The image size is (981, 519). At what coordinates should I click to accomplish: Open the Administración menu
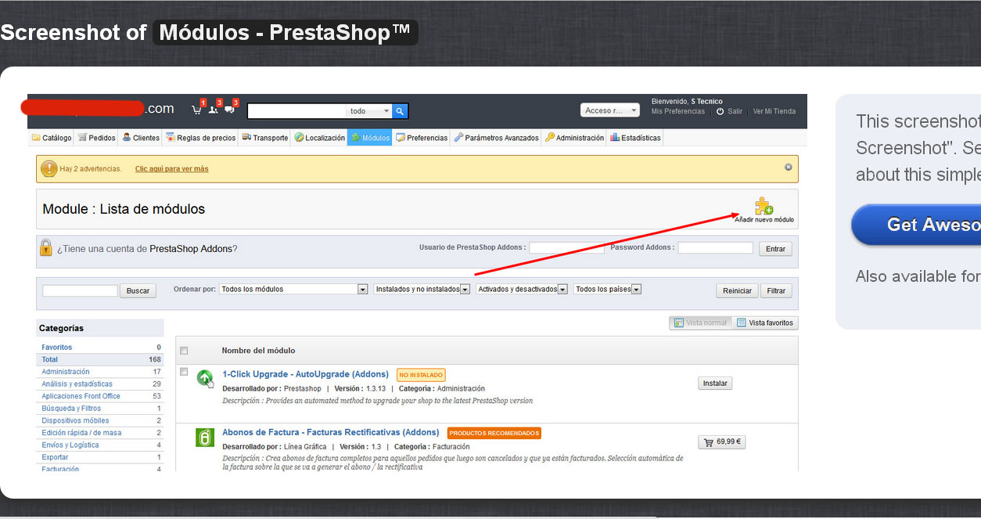[574, 138]
